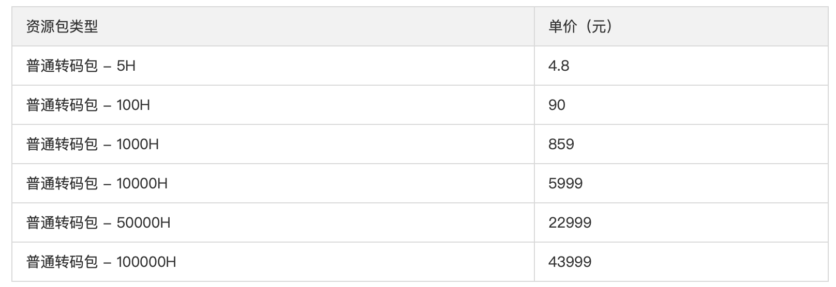Image resolution: width=836 pixels, height=287 pixels.
Task: Select the 普通转码包 – 1000H cell
Action: pyautogui.click(x=93, y=144)
